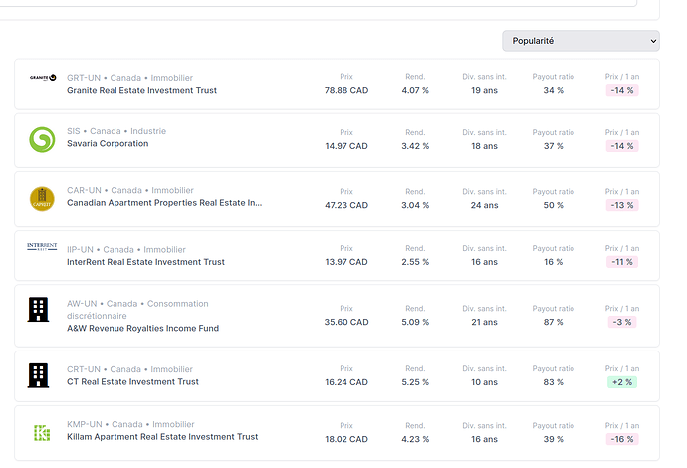The width and height of the screenshot is (687, 468).
Task: Open Granite Real Estate Investment Trust
Action: pyautogui.click(x=141, y=90)
